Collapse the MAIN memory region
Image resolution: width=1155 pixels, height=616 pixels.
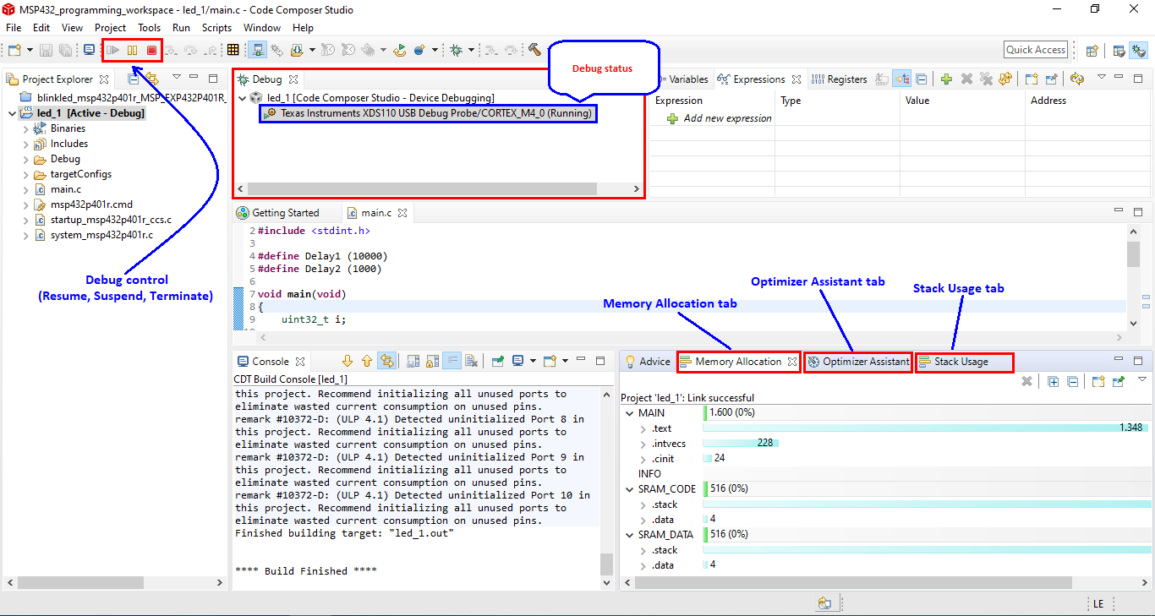click(629, 412)
